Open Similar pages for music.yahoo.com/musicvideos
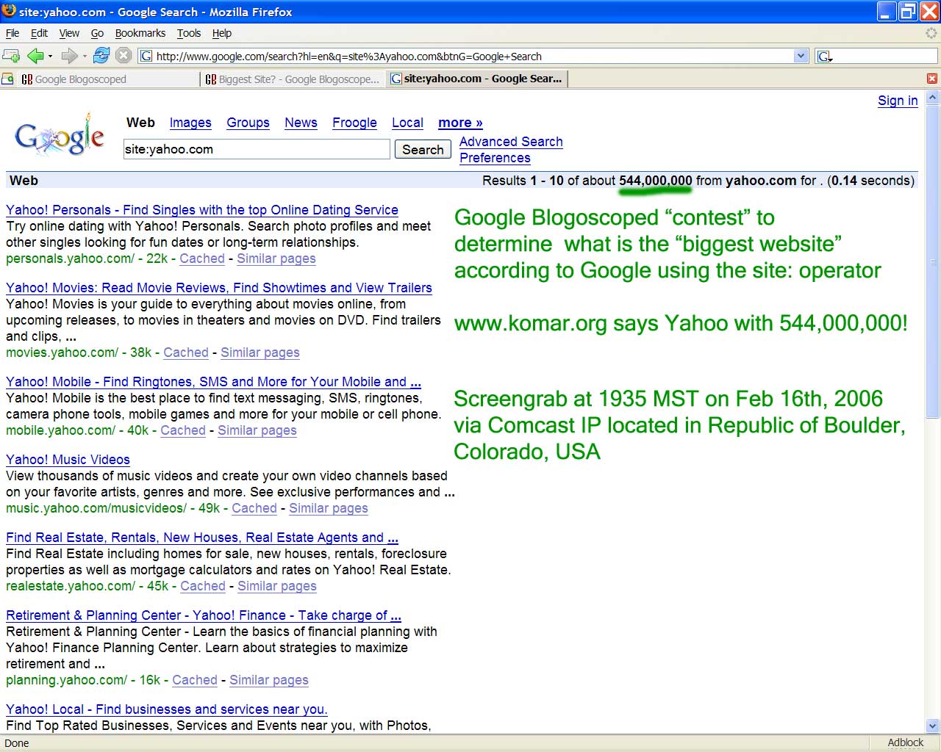 click(329, 508)
